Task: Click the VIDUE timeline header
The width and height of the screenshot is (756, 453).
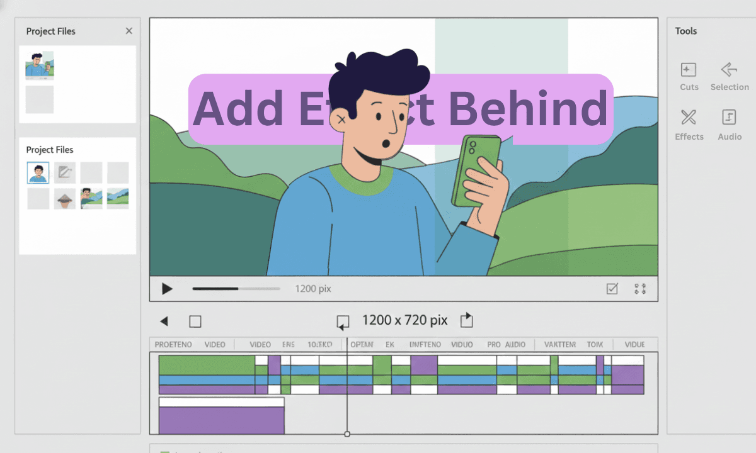Action: pos(634,345)
